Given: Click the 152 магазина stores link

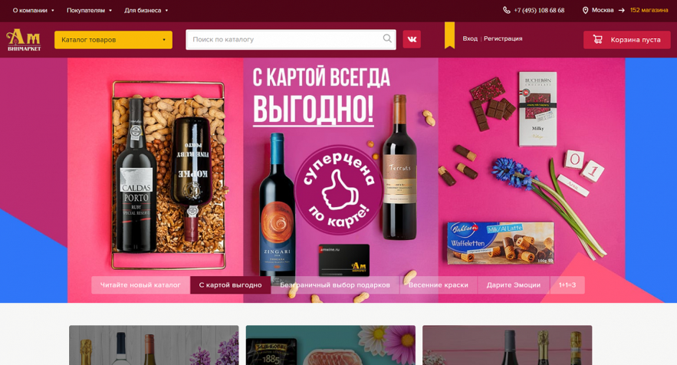Looking at the screenshot, I should (649, 10).
